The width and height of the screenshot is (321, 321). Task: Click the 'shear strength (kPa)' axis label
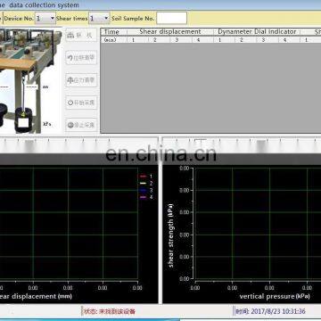(x=171, y=235)
